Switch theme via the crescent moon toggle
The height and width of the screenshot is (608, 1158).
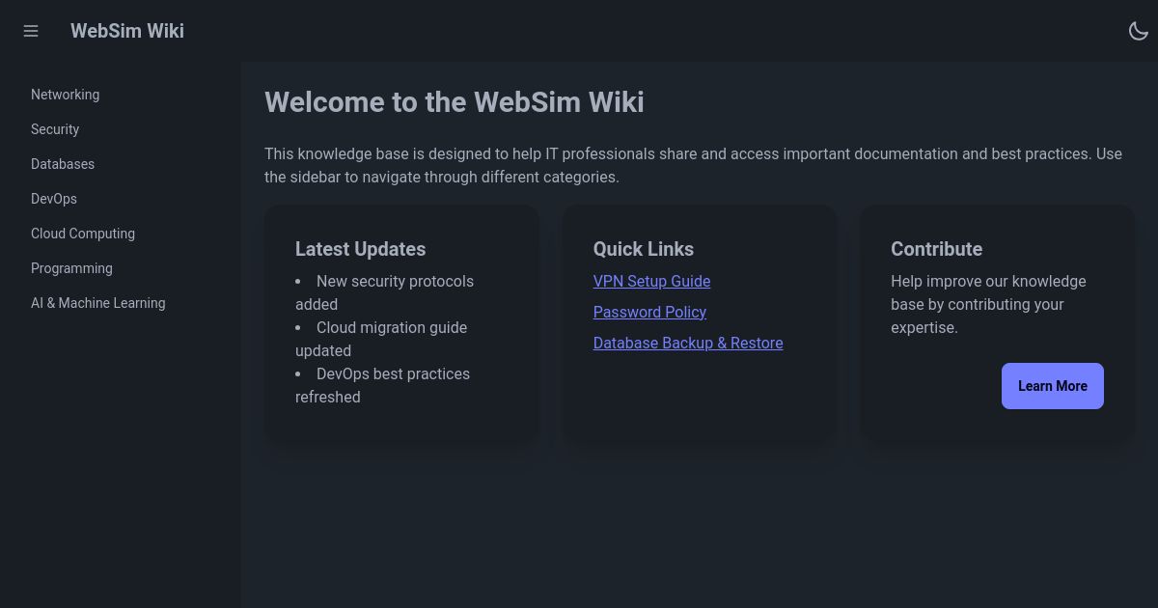1139,31
